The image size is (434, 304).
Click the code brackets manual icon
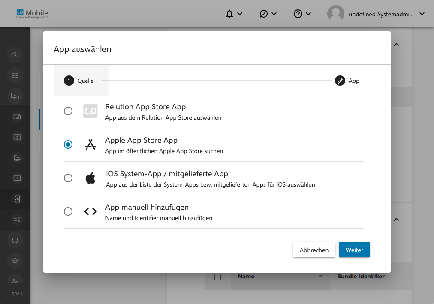click(90, 211)
